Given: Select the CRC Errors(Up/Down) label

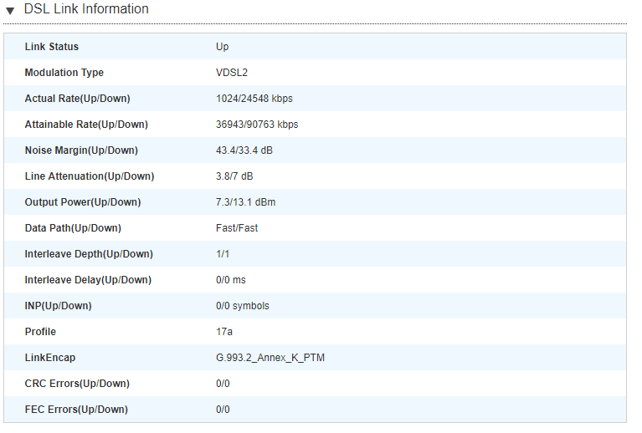Looking at the screenshot, I should pos(77,384).
